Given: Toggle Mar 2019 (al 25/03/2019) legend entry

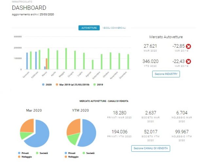Looking at the screenshot, I should (73, 84).
